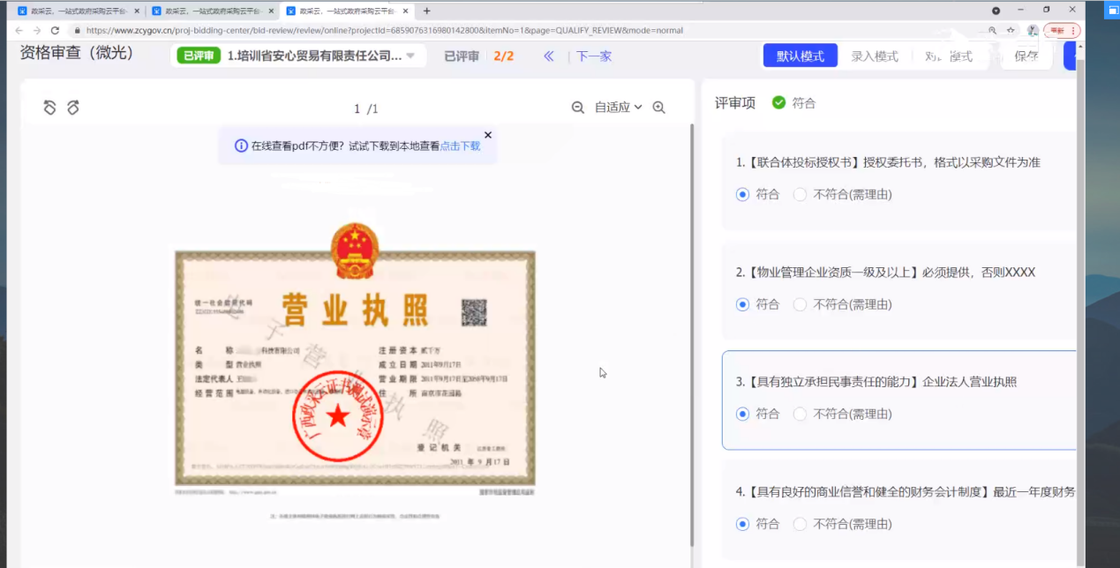Open the 自适应 zoom level dropdown
Image resolution: width=1120 pixels, height=568 pixels.
point(618,108)
